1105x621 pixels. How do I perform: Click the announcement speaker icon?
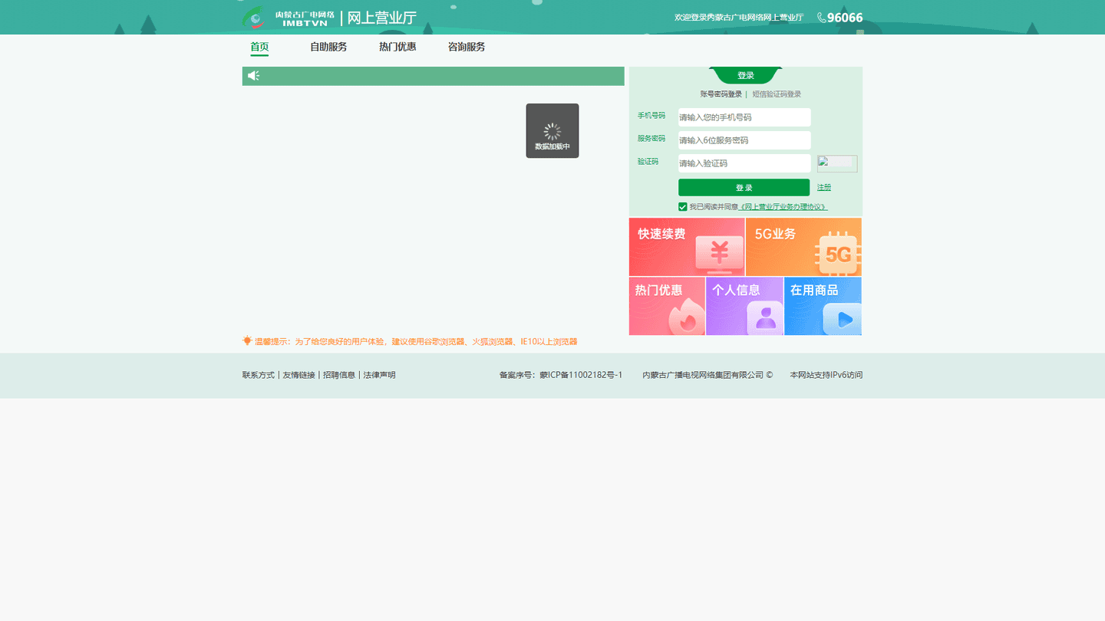click(253, 76)
